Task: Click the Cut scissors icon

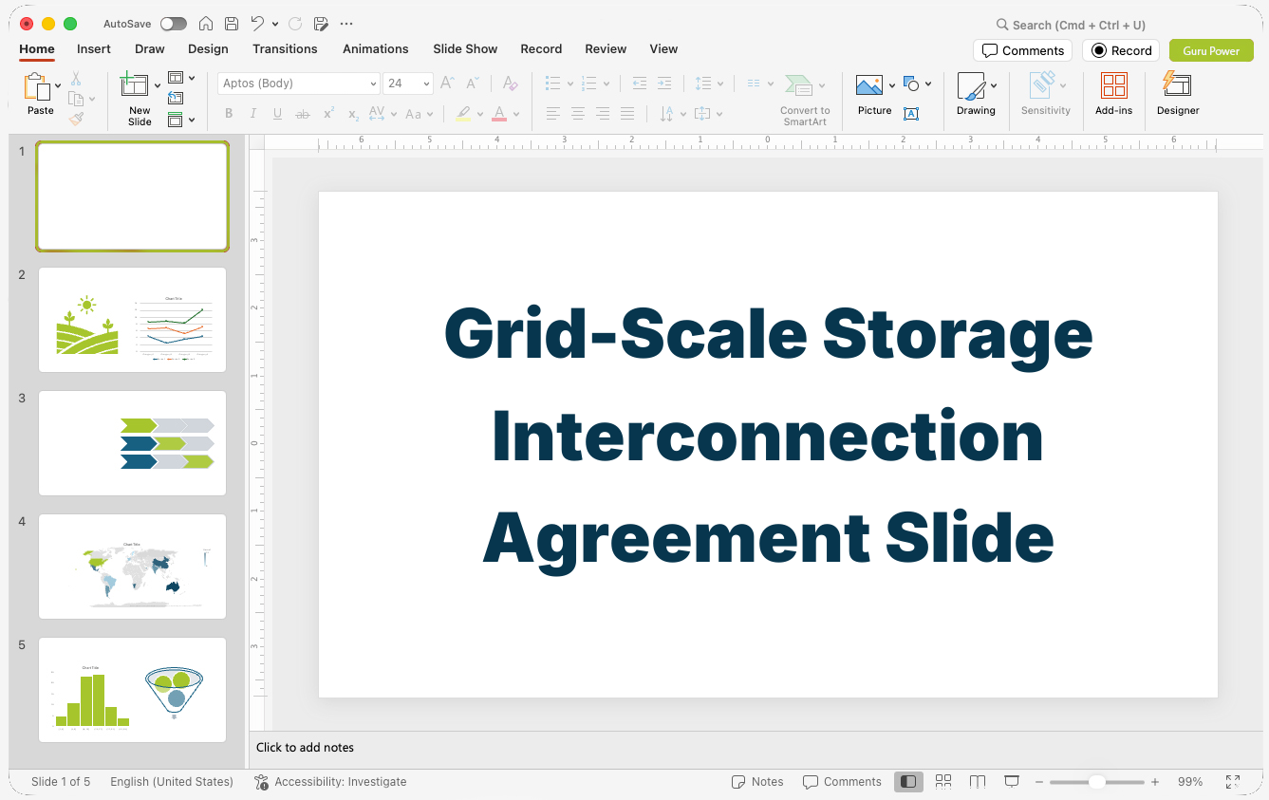Action: point(76,79)
